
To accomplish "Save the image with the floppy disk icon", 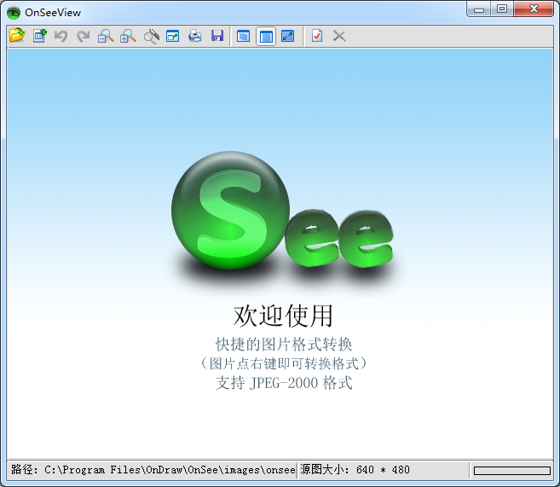I will pyautogui.click(x=217, y=36).
